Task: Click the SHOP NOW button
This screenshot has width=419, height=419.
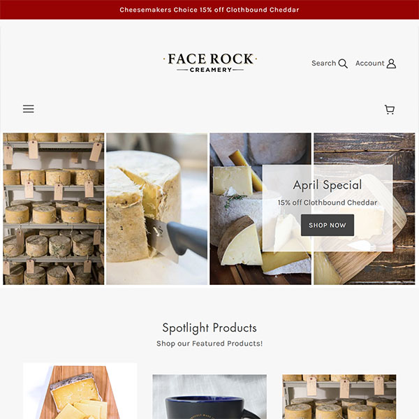Action: [x=328, y=225]
